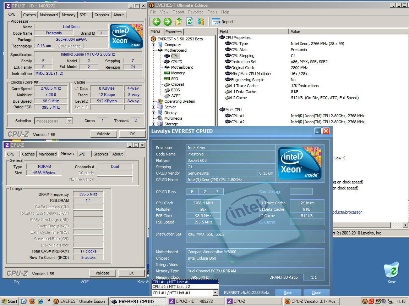Image resolution: width=409 pixels, height=306 pixels.
Task: Click the EVEREST tray icon in system tray
Action: (365, 301)
